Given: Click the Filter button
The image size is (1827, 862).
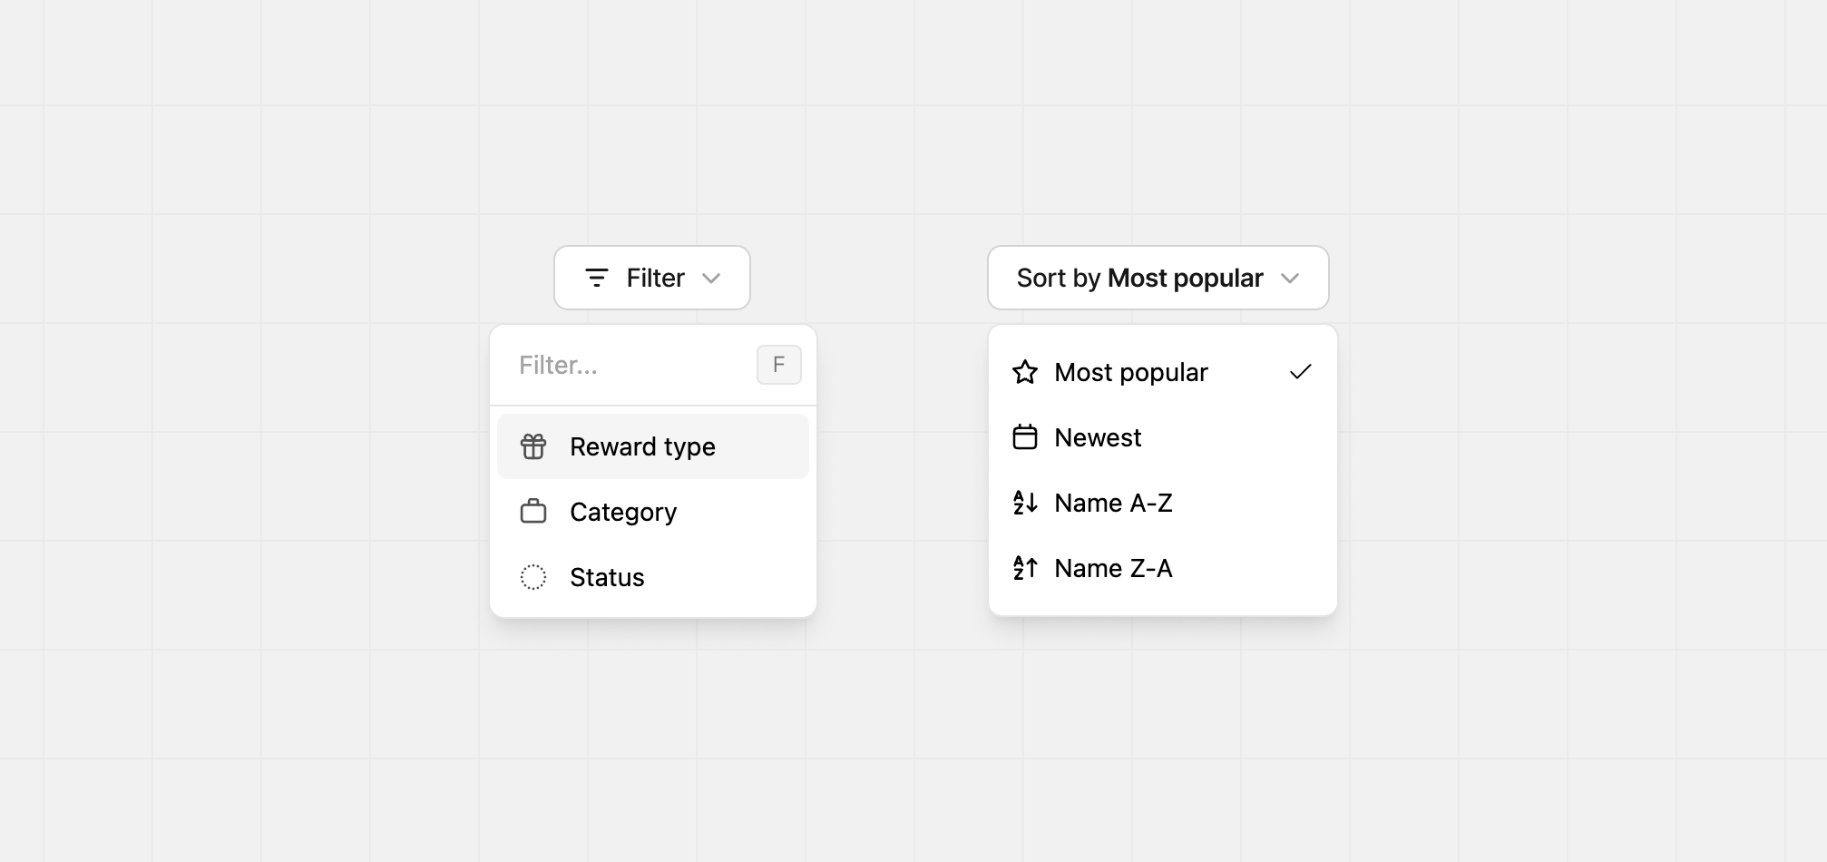Looking at the screenshot, I should [652, 278].
